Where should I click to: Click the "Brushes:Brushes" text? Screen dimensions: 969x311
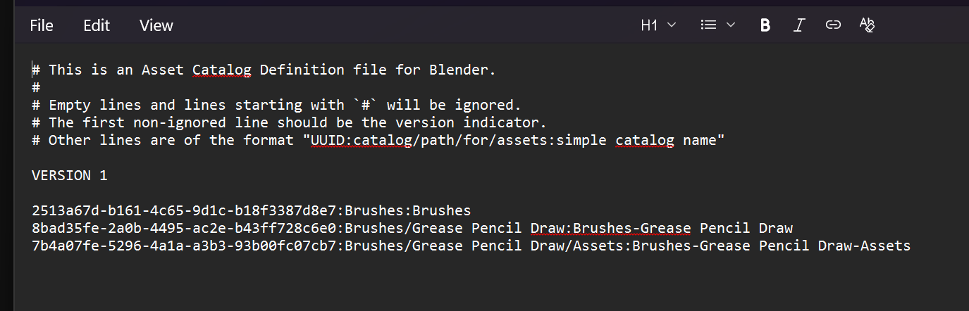coord(408,210)
